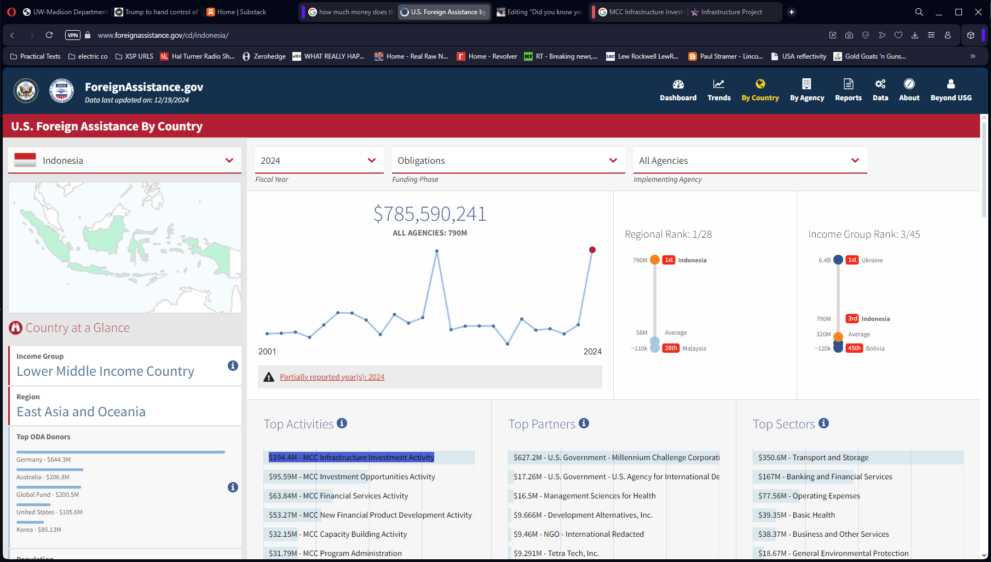
Task: Click the address bar URL field
Action: 163,35
